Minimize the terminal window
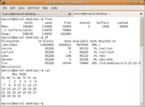 click(130, 3)
